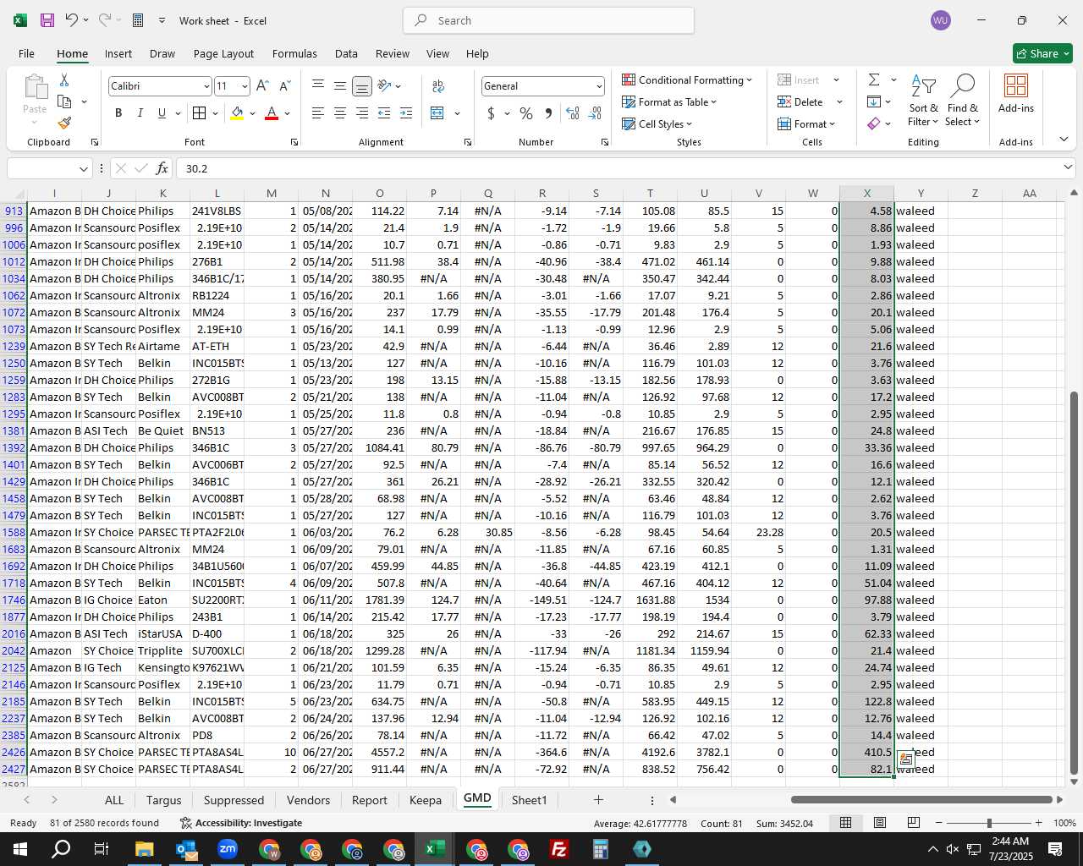Viewport: 1083px width, 866px height.
Task: Toggle bottom align
Action: (x=361, y=86)
